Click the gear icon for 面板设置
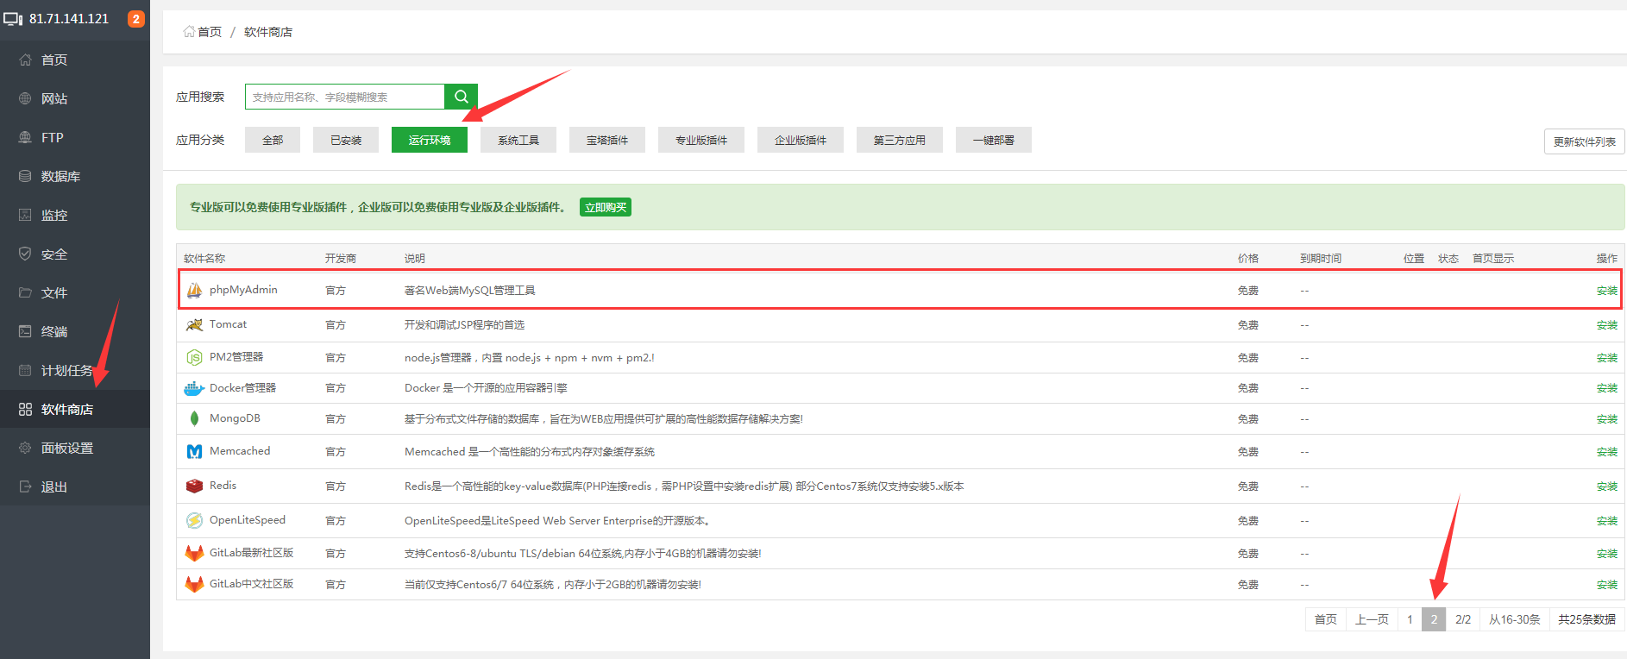This screenshot has height=659, width=1627. (25, 448)
